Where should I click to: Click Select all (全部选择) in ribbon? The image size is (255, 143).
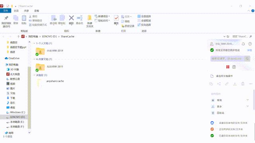144,16
